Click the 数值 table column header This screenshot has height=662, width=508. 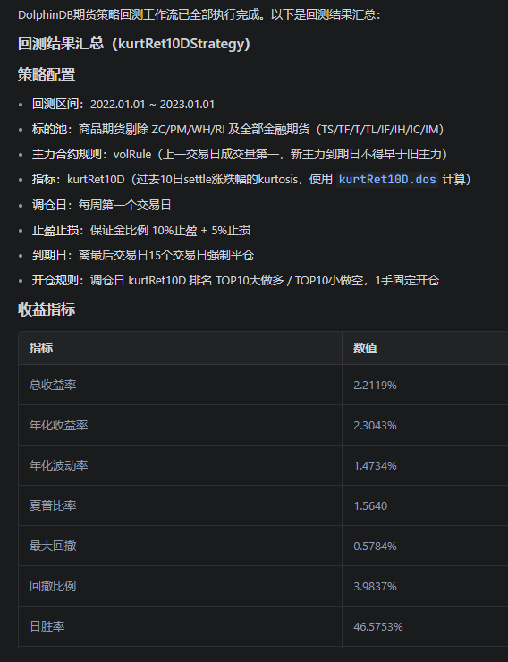click(425, 348)
